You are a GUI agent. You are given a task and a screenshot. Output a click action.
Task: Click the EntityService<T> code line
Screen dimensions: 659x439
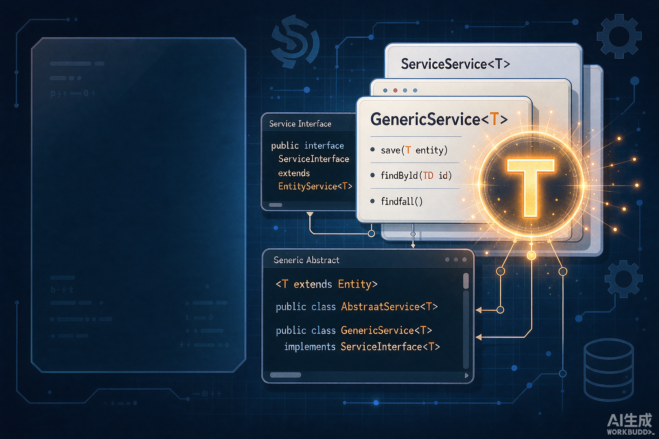coord(315,186)
